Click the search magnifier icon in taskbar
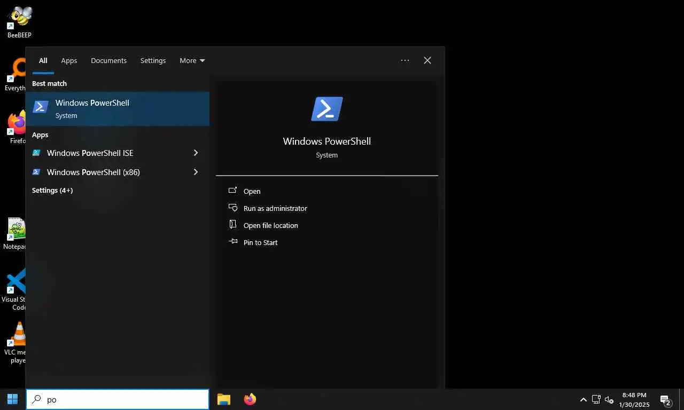This screenshot has height=410, width=684. (36, 399)
